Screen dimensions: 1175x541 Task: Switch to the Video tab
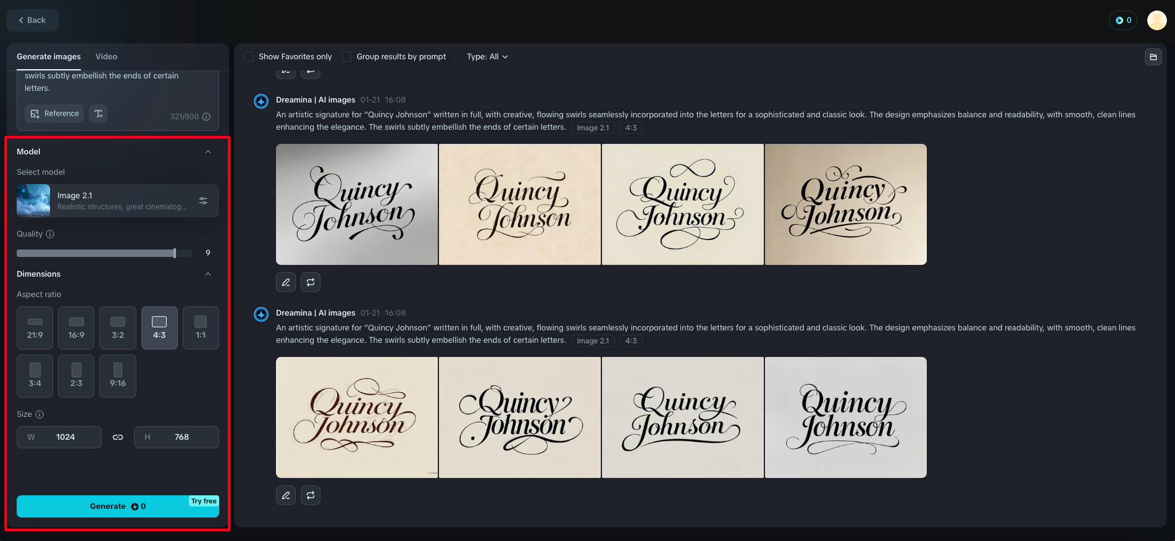tap(106, 57)
